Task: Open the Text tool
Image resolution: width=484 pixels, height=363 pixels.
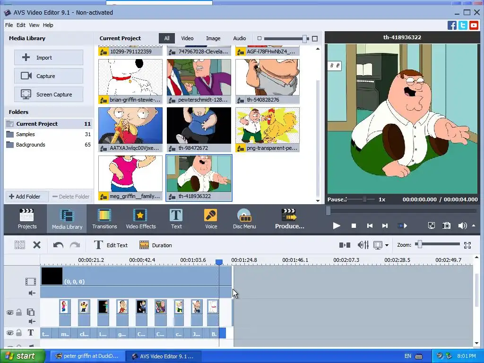Action: tap(176, 219)
